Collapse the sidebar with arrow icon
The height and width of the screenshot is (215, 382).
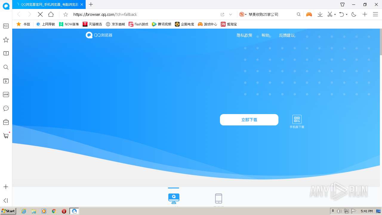click(x=6, y=201)
